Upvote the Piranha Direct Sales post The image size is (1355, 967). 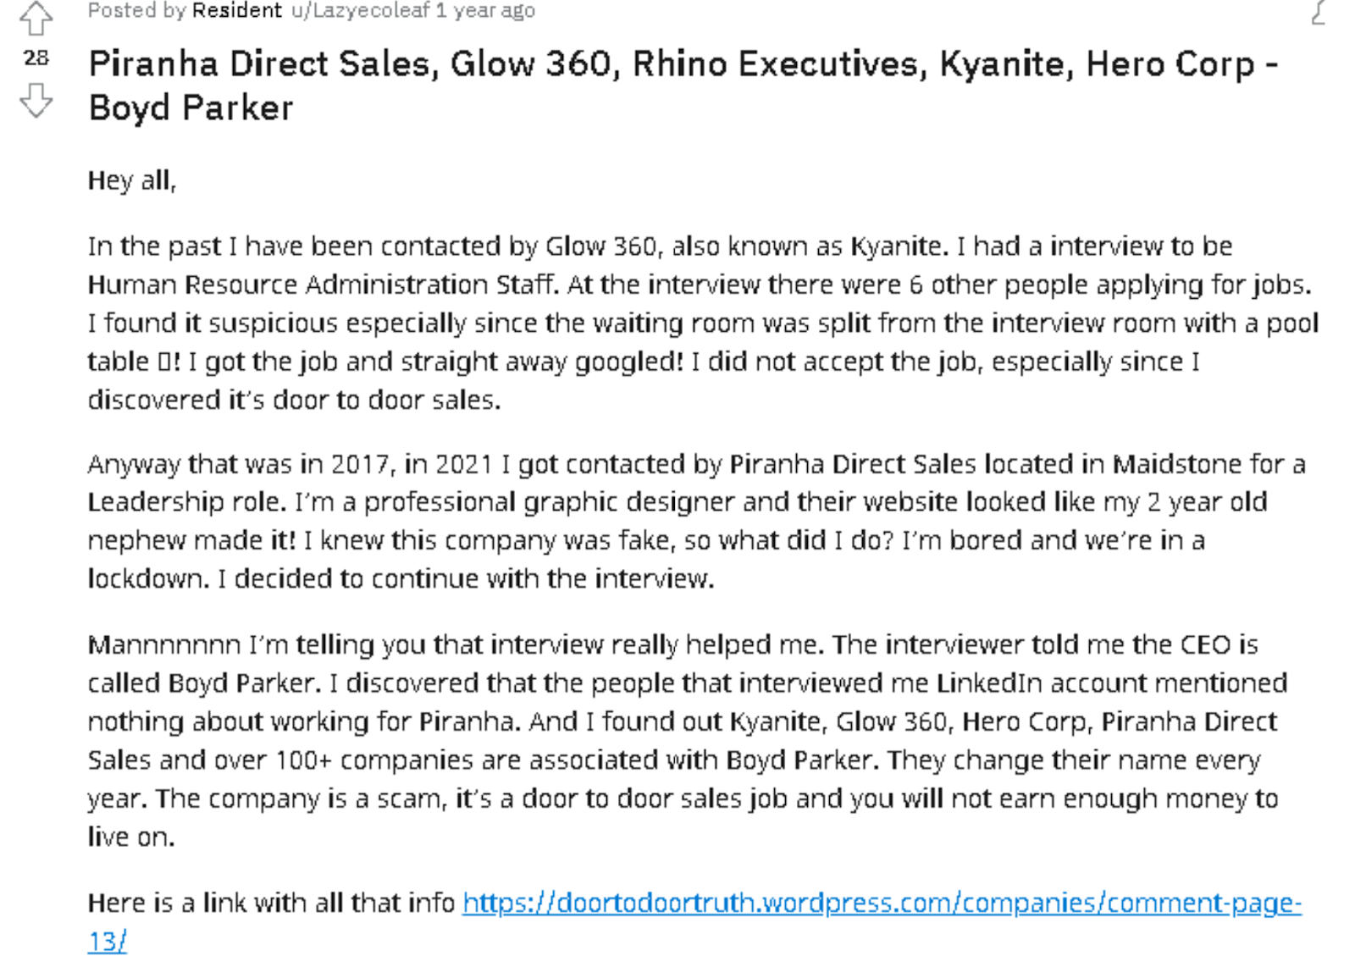(x=36, y=18)
